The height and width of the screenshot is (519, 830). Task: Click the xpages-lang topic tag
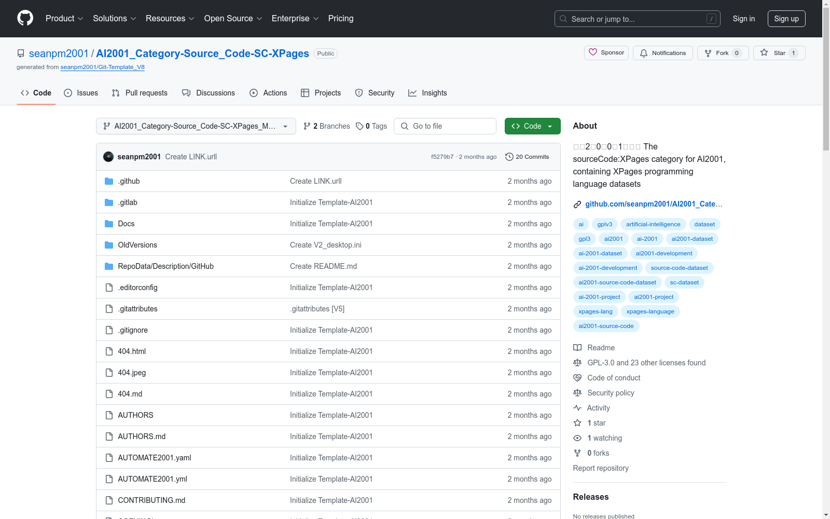[595, 311]
